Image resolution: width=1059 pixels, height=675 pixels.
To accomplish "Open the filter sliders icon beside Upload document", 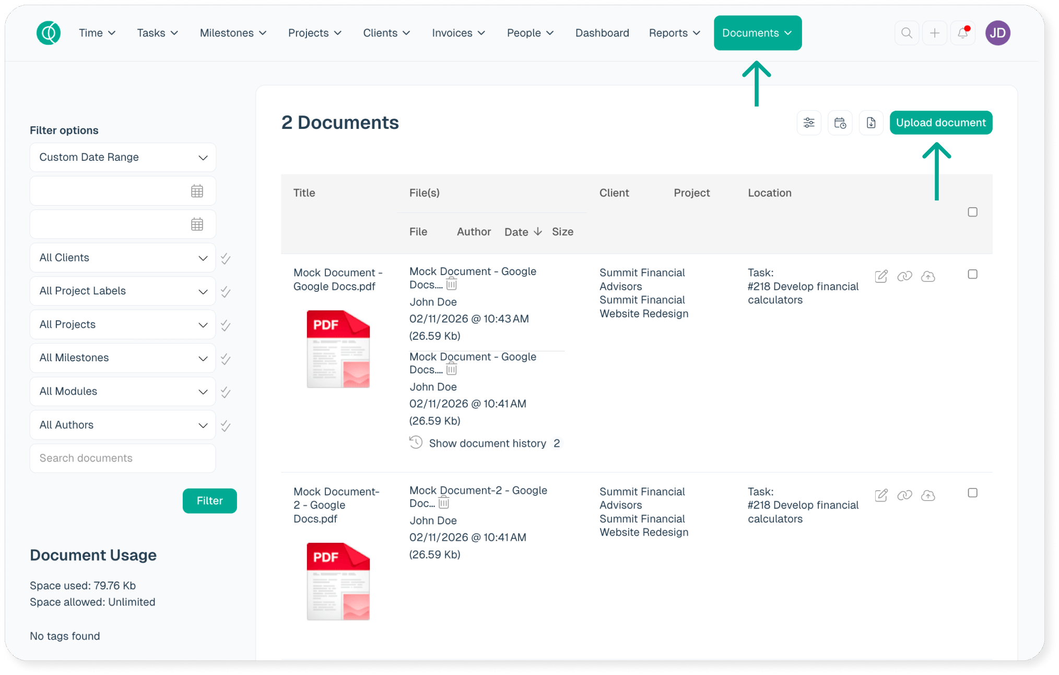I will [809, 123].
